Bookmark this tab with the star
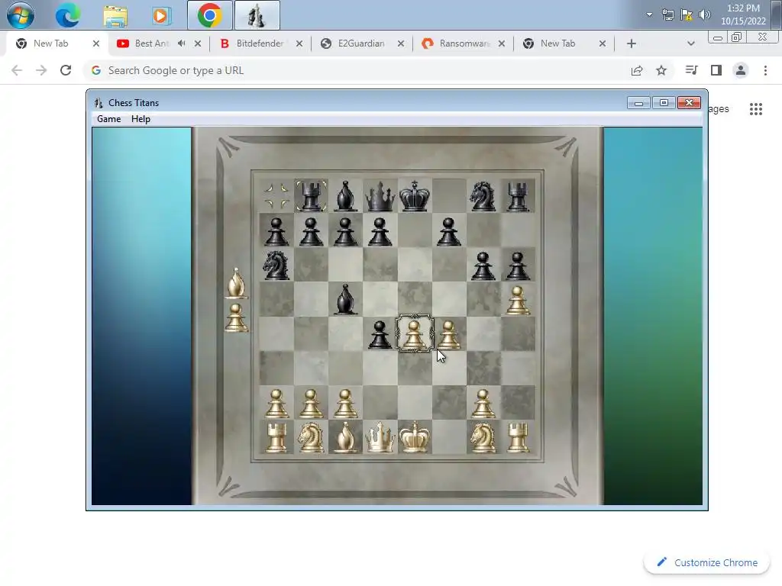 pyautogui.click(x=661, y=70)
